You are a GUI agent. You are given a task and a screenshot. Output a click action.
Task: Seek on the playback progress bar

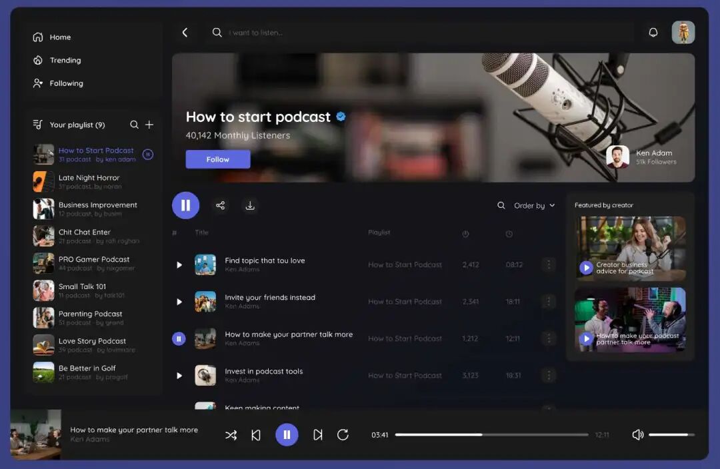pos(491,434)
